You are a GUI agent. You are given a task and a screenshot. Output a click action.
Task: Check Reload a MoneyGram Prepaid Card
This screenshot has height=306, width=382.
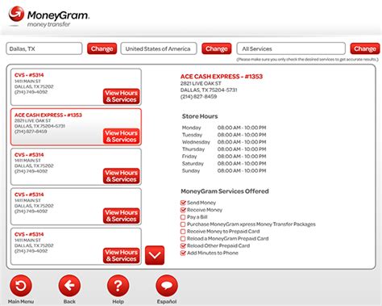coord(183,238)
